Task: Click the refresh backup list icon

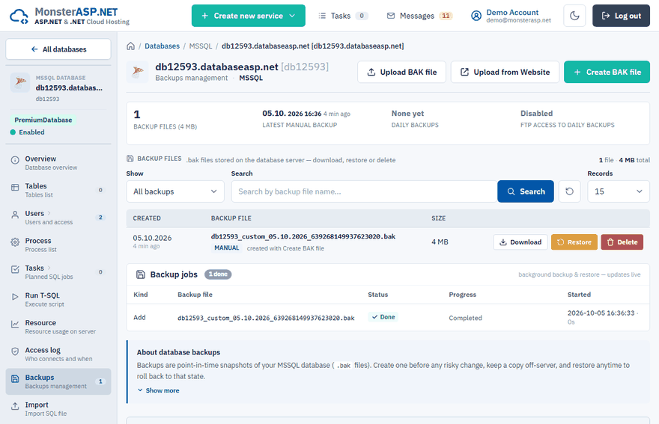Action: (569, 191)
